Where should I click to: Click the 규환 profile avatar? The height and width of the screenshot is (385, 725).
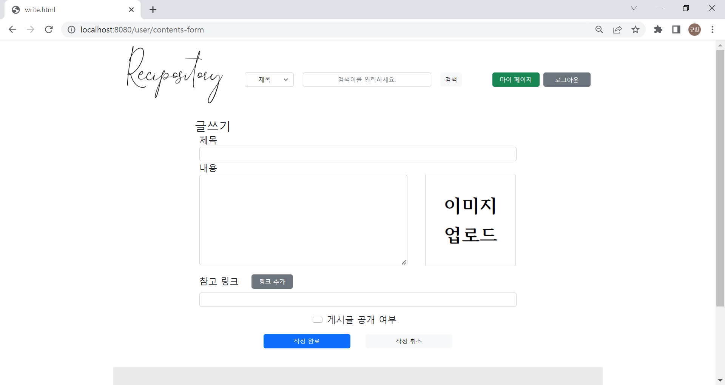coord(694,29)
